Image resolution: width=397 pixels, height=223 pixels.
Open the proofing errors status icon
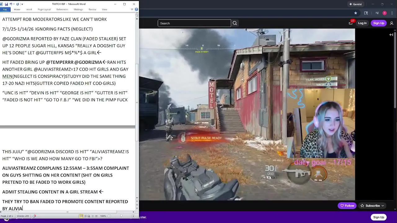[34, 216]
